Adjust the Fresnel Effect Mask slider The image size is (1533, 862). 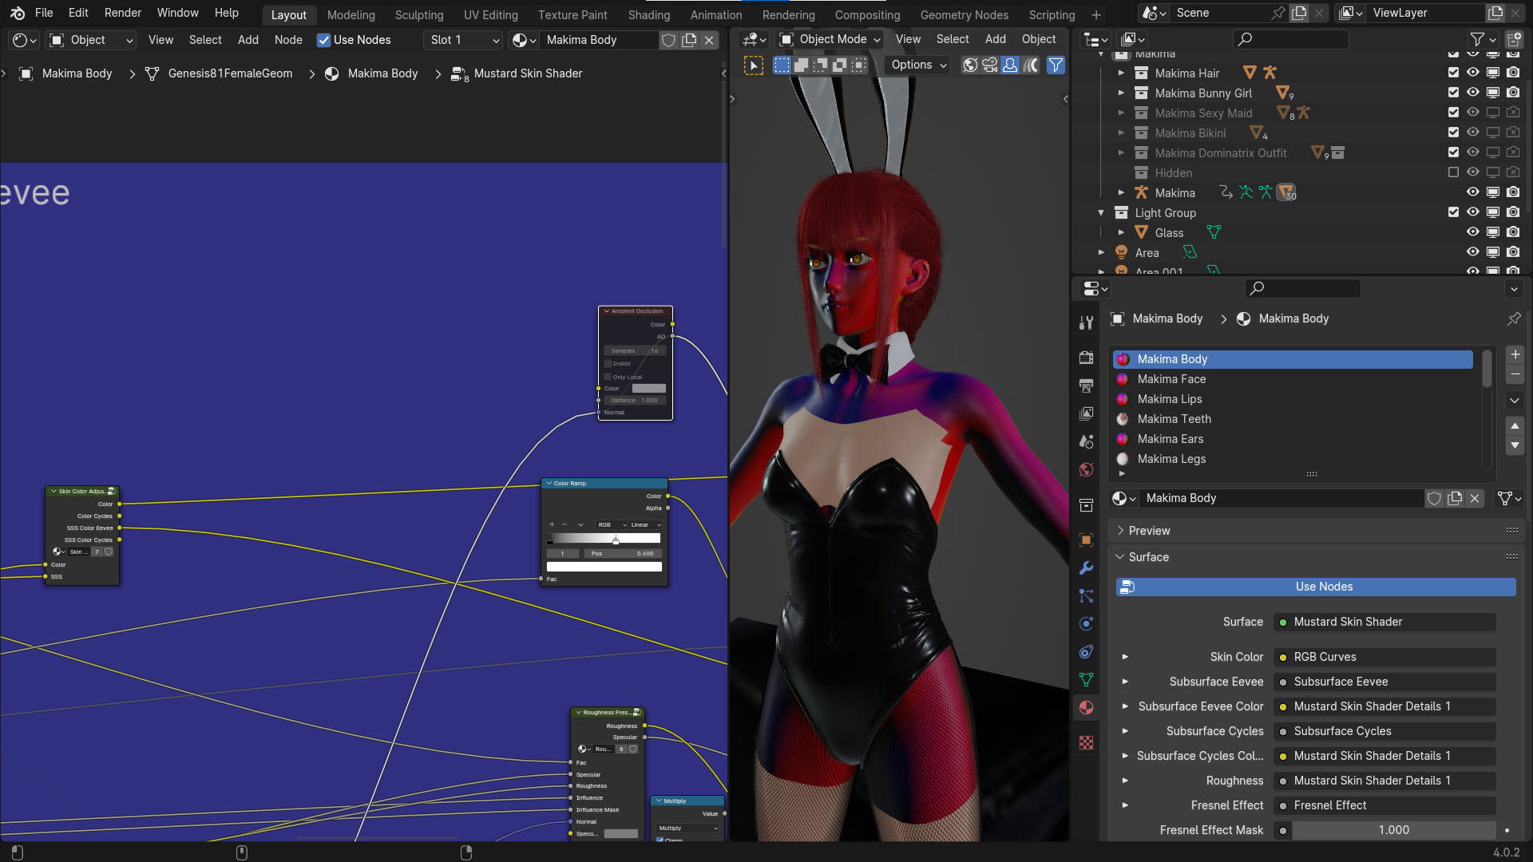coord(1393,830)
